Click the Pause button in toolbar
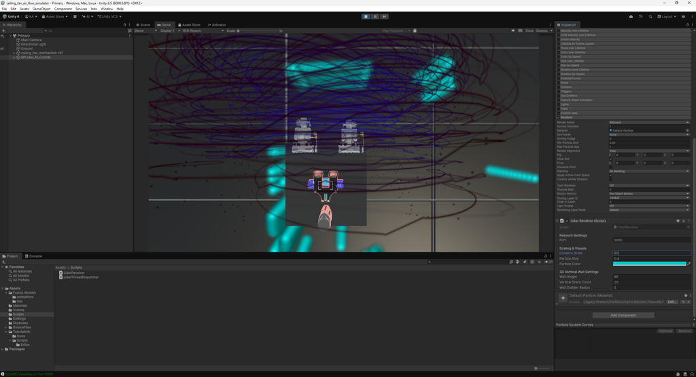 pos(375,16)
